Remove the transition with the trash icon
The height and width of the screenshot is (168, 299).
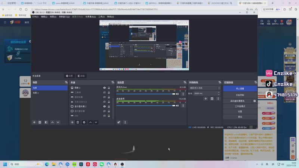click(x=212, y=99)
